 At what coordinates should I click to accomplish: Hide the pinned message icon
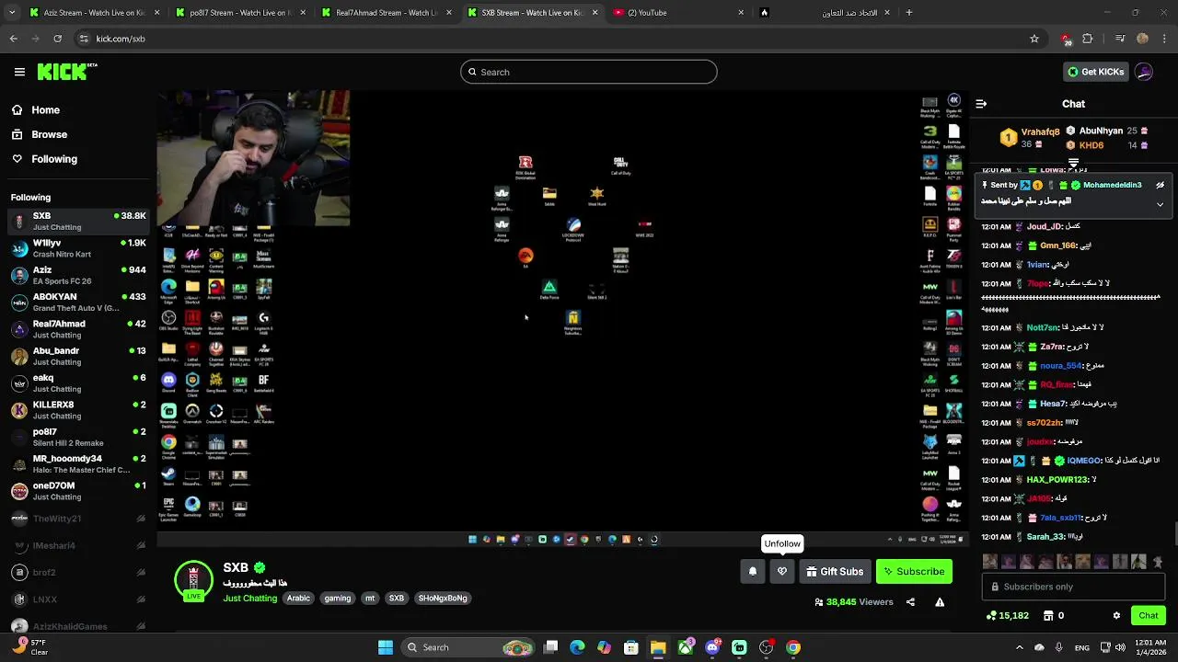[1160, 185]
